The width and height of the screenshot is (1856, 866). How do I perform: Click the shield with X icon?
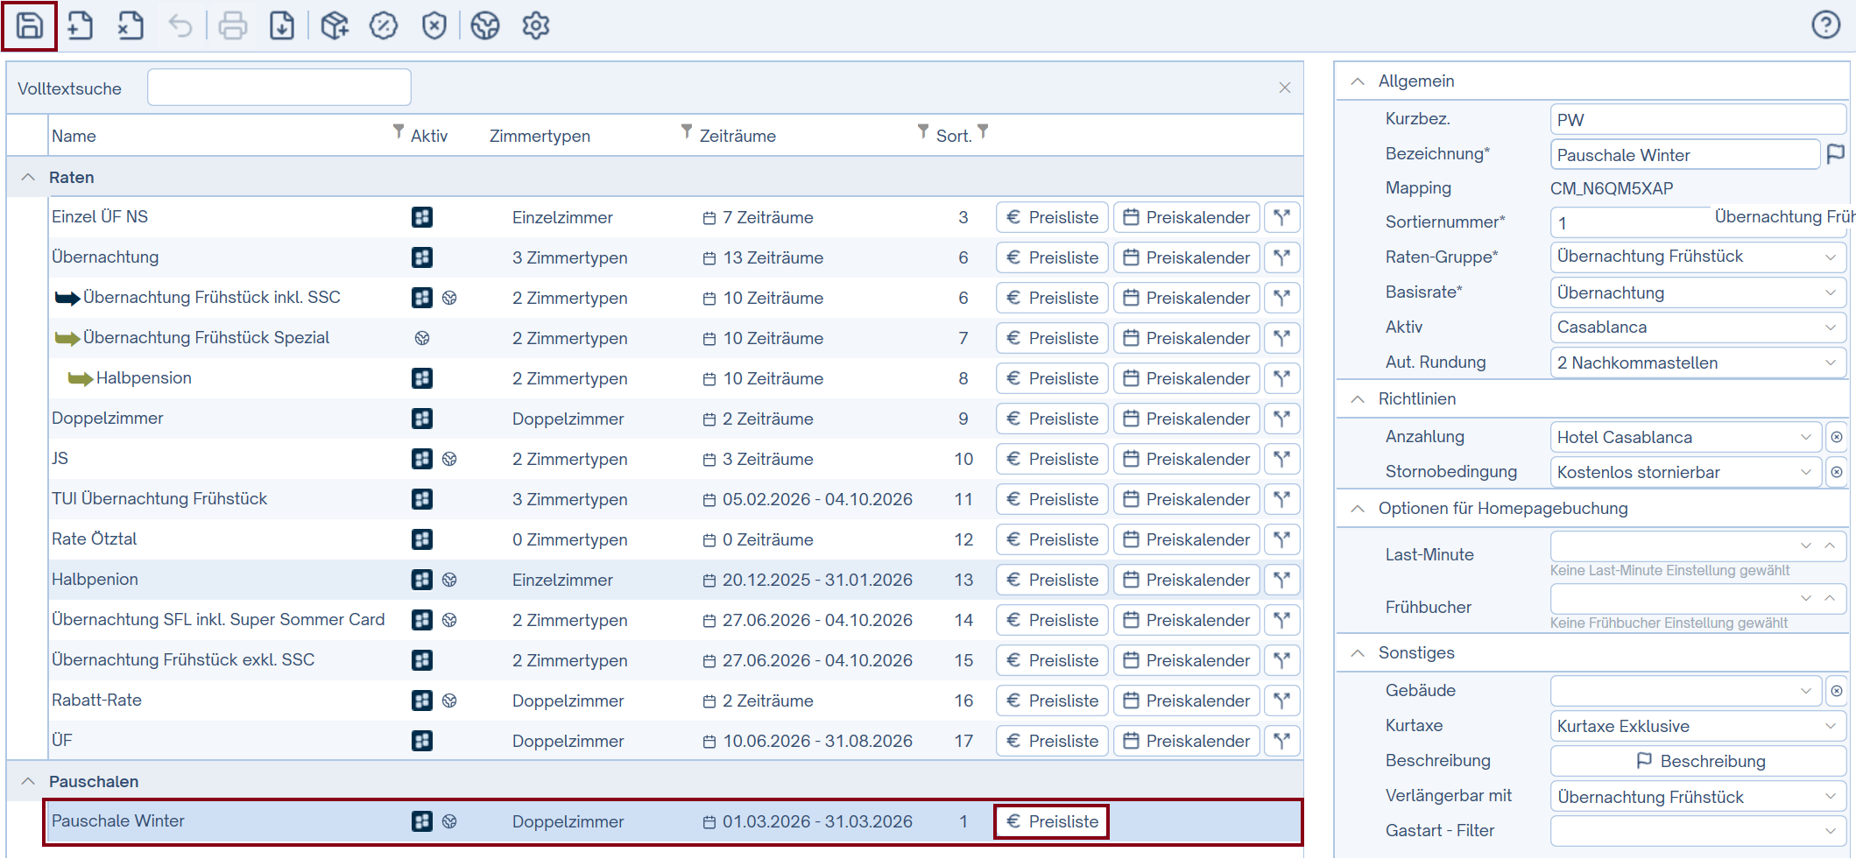(434, 25)
